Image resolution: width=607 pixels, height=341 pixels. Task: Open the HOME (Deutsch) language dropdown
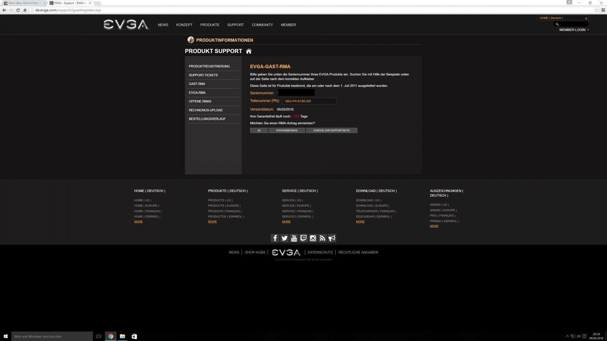(563, 18)
